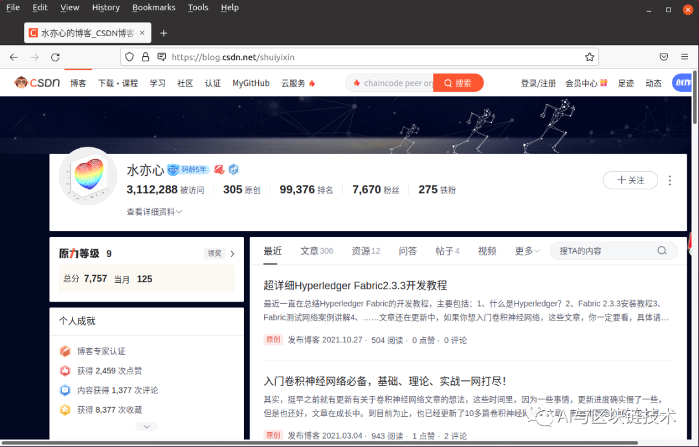Switch to the 文章 tab
Screen dimensions: 699x447
tap(311, 251)
